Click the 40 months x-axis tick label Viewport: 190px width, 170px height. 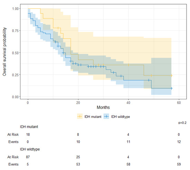[128, 103]
